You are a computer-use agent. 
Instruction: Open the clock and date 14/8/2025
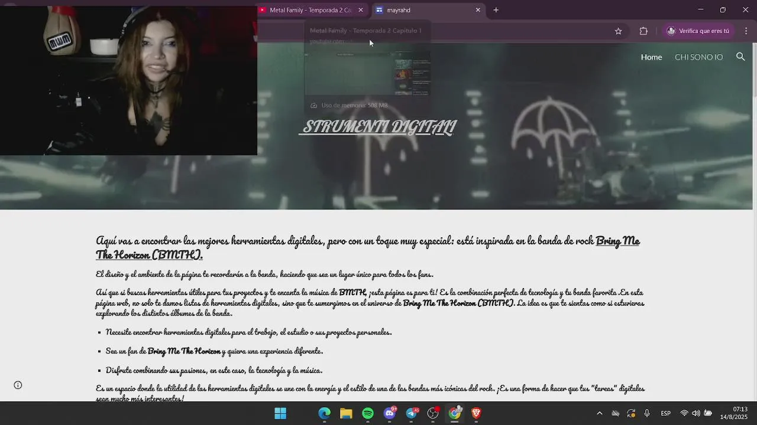734,413
